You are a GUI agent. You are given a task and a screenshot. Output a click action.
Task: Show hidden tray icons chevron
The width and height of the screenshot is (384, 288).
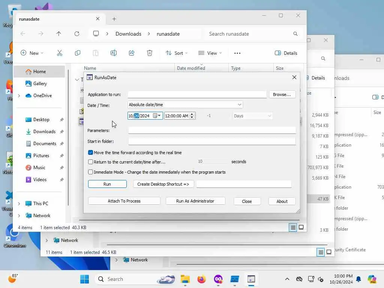tap(287, 279)
